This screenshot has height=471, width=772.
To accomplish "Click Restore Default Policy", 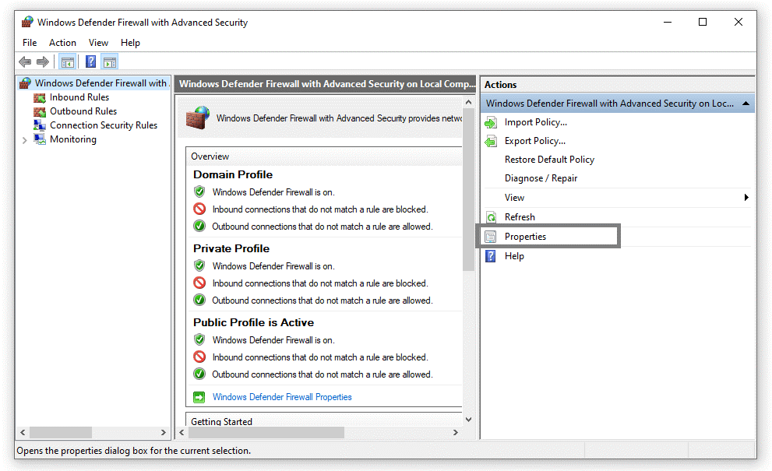I will (549, 160).
